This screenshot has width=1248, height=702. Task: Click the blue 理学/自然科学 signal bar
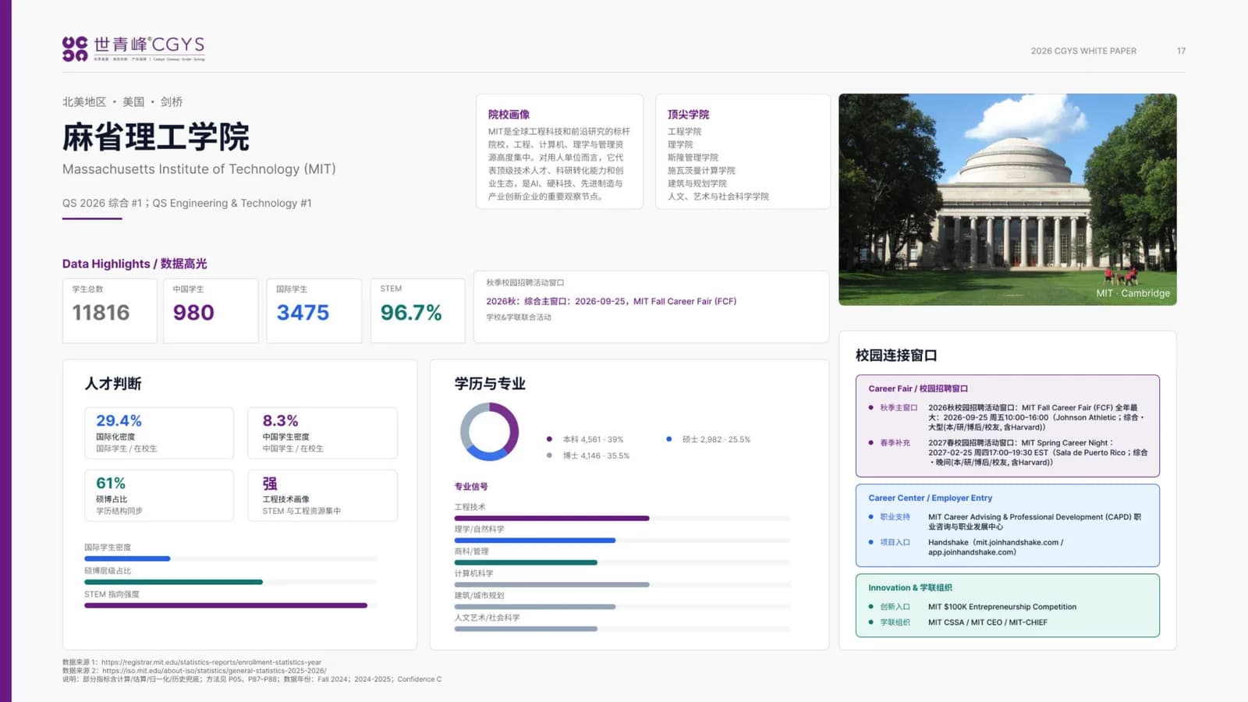pos(535,540)
